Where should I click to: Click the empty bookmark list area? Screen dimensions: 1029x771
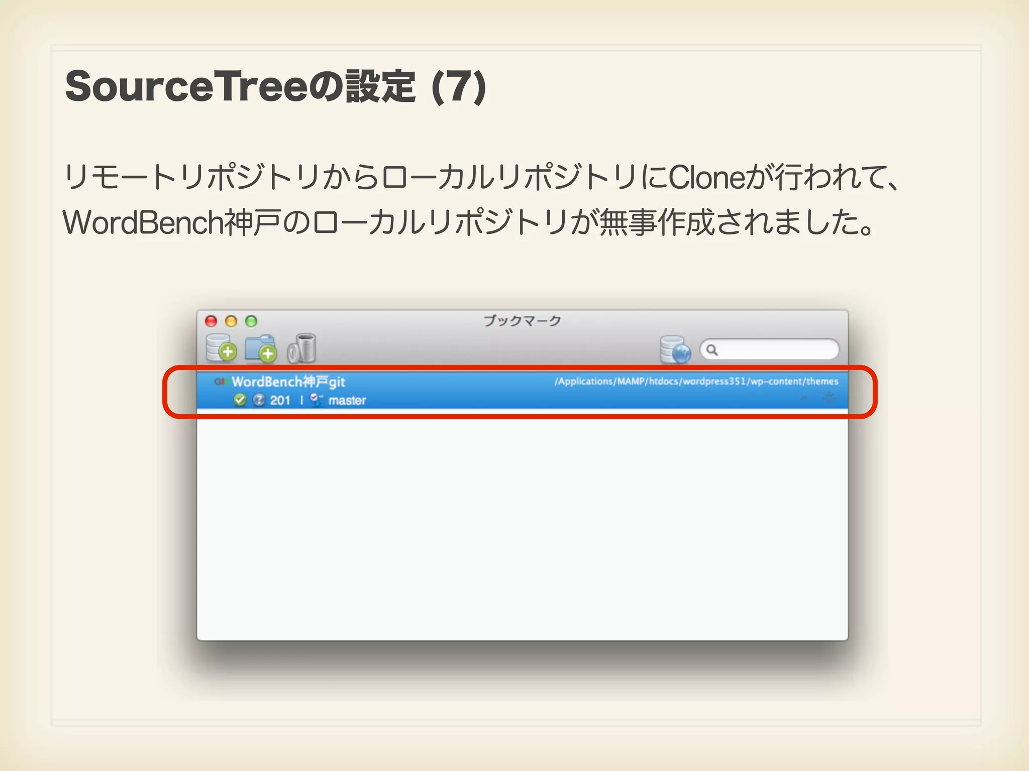point(523,527)
